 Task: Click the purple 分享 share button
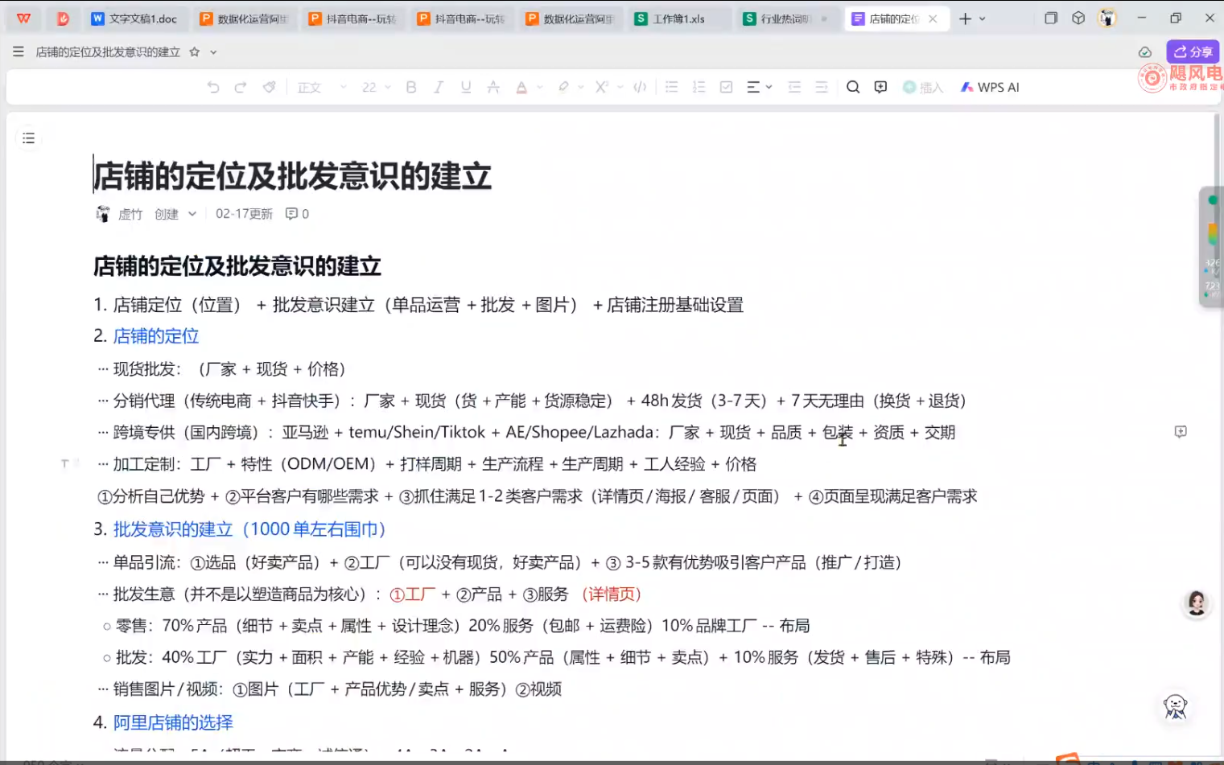tap(1193, 51)
